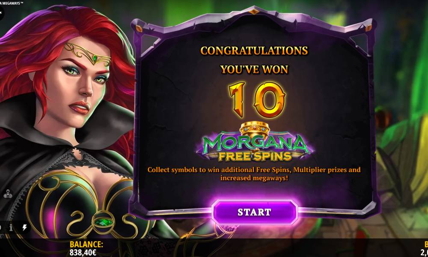Image resolution: width=428 pixels, height=257 pixels.
Task: Click the orange gem on the frame's left corner
Action: [x=139, y=28]
